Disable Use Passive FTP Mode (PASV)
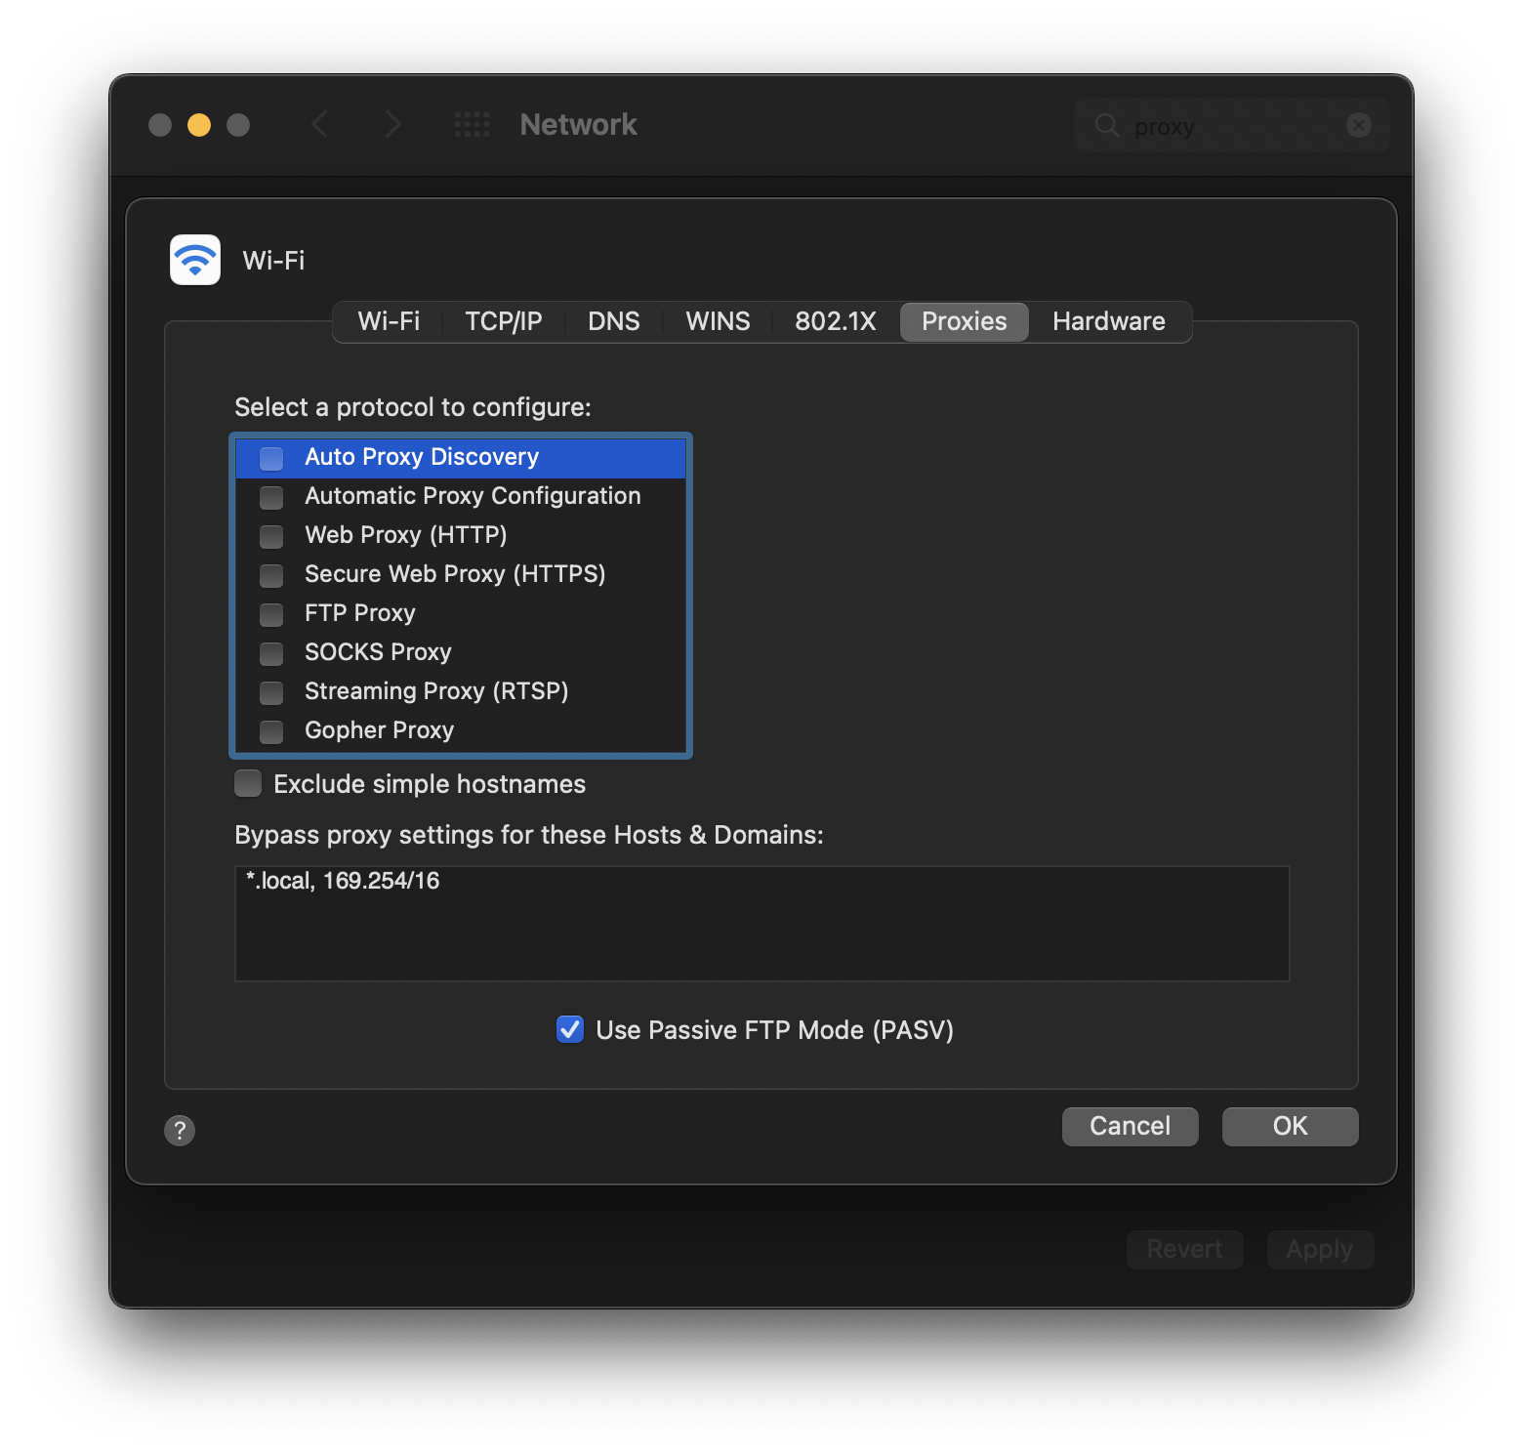 570,1029
